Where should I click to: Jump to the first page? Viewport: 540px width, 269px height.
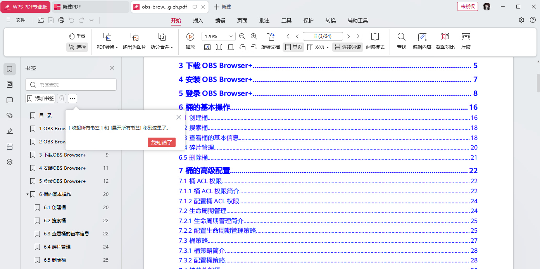(287, 36)
